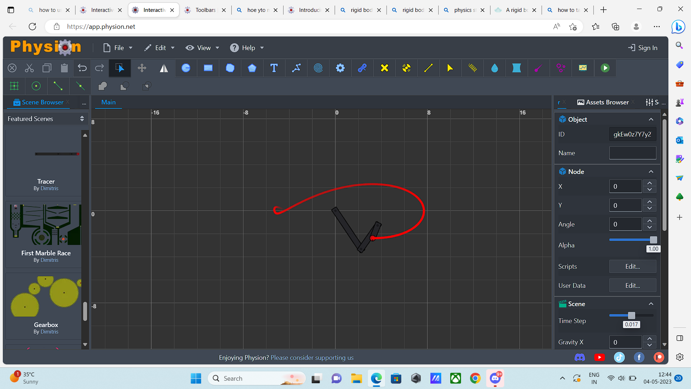Open the Edit menu
The image size is (691, 389).
(160, 48)
